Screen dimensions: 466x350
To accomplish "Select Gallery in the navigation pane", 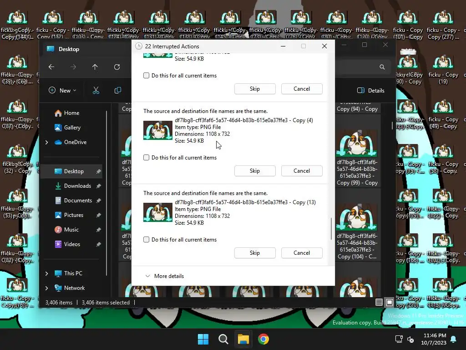I will 72,128.
